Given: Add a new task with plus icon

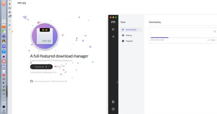Looking at the screenshot, I should (x=113, y=37).
